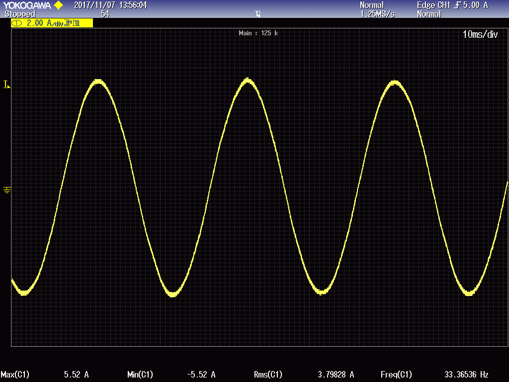Click the circled 1 channel number icon
The width and height of the screenshot is (509, 382).
17,23
